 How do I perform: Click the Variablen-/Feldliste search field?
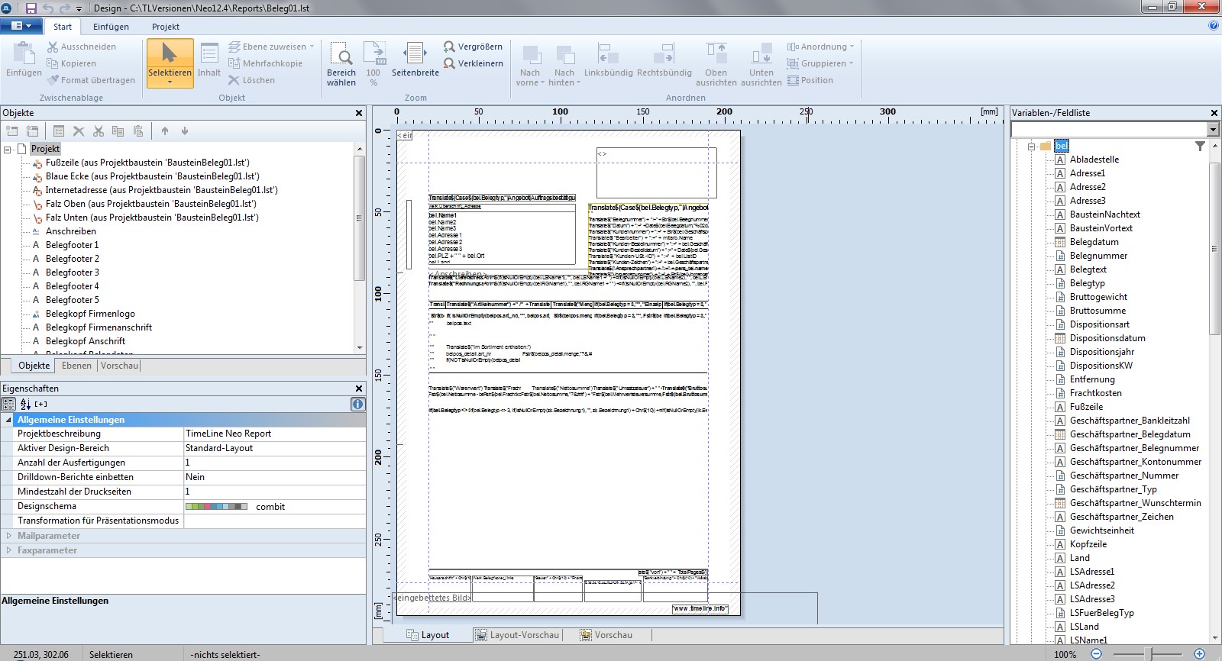click(x=1109, y=130)
